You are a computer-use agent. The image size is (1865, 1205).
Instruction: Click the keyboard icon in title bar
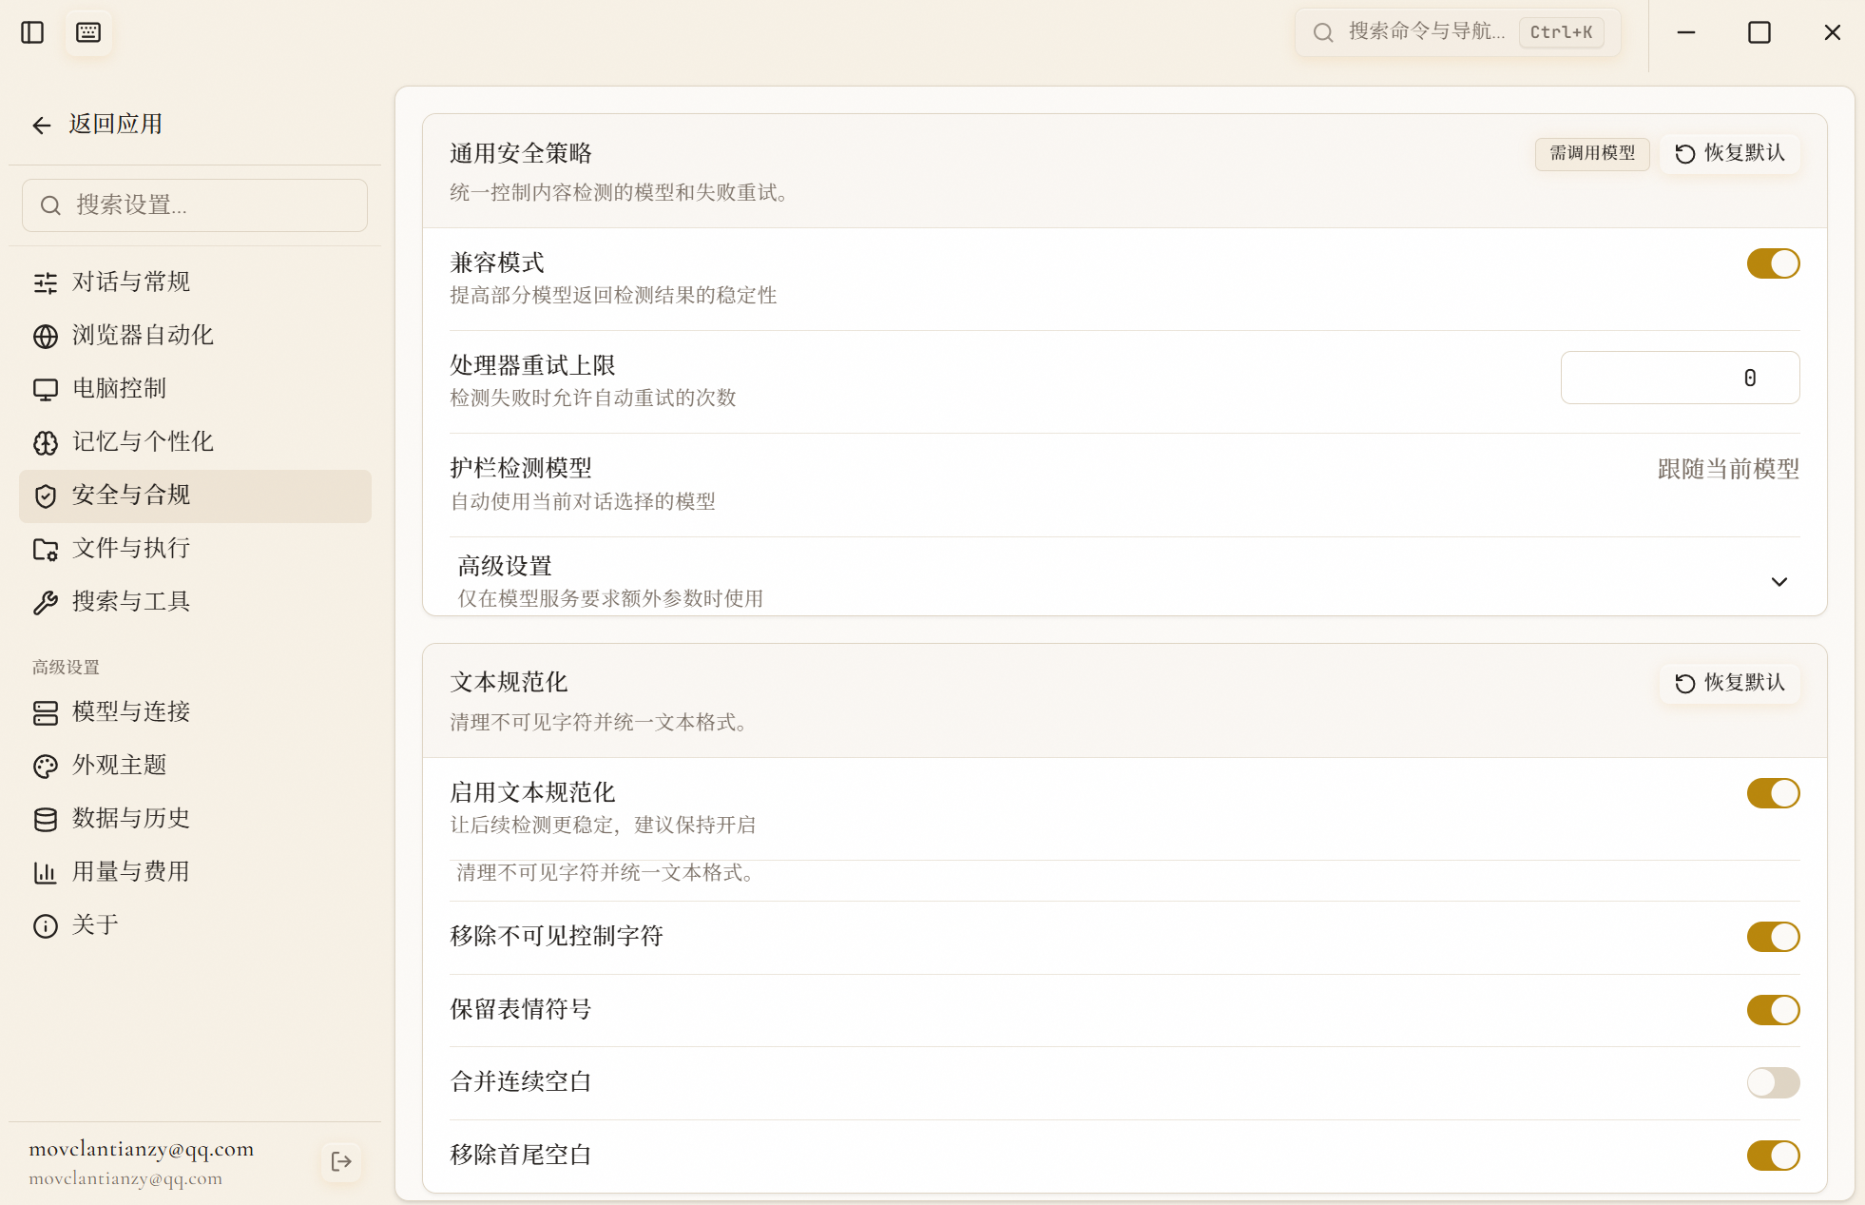tap(88, 32)
